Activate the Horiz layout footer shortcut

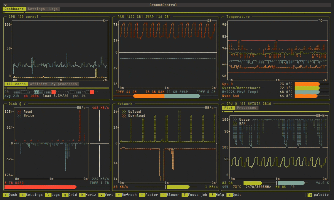coord(88,195)
